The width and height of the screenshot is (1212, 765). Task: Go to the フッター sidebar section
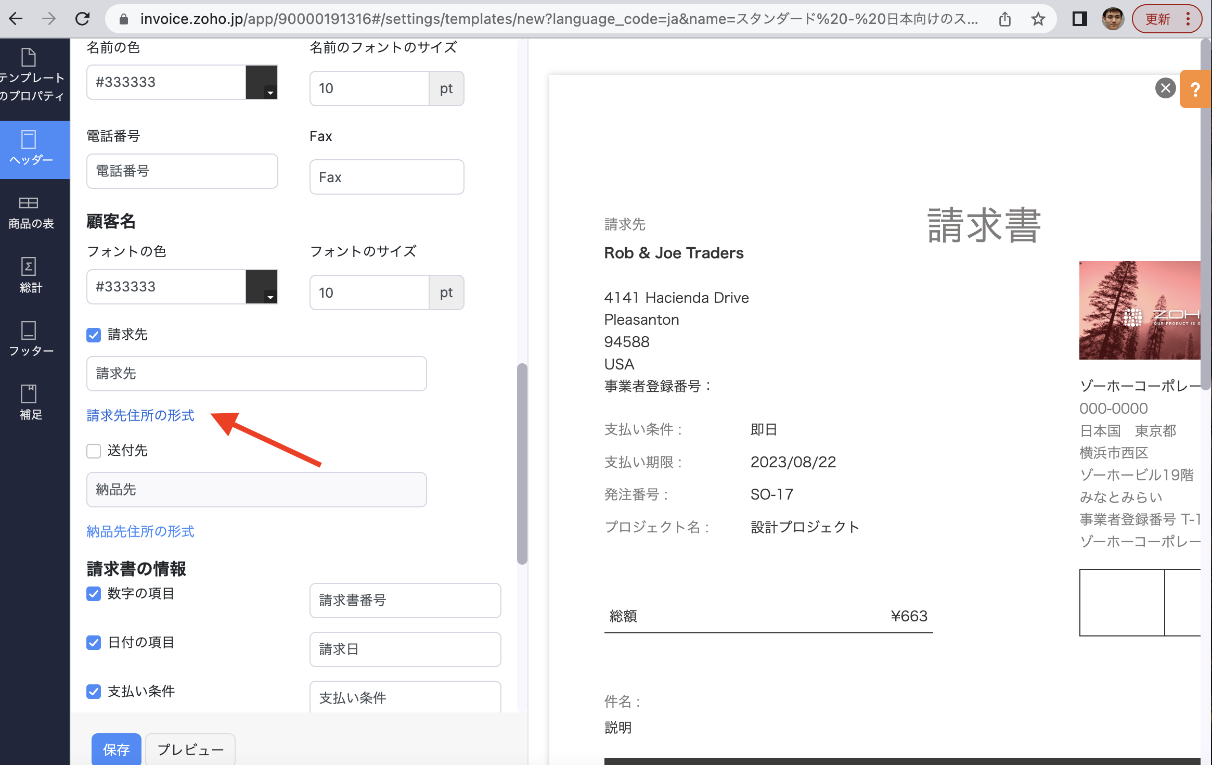point(30,339)
